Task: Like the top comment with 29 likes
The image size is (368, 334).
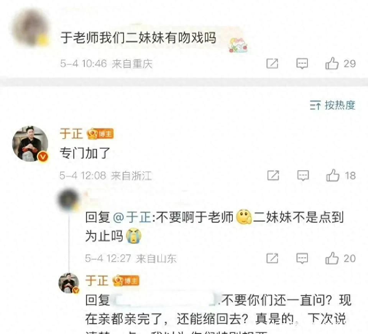Action: (x=340, y=63)
